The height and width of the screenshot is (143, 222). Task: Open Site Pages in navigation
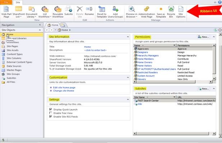[x=12, y=46]
